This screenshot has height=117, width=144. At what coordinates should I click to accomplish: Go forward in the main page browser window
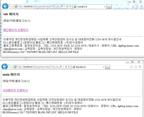[x=10, y=67]
